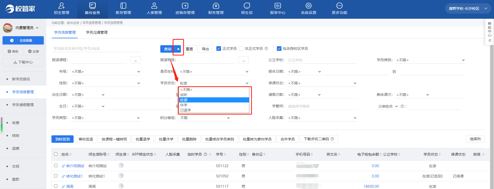The height and width of the screenshot is (189, 494).
Task: Open 新学员报名 in the sidebar
Action: pyautogui.click(x=21, y=79)
